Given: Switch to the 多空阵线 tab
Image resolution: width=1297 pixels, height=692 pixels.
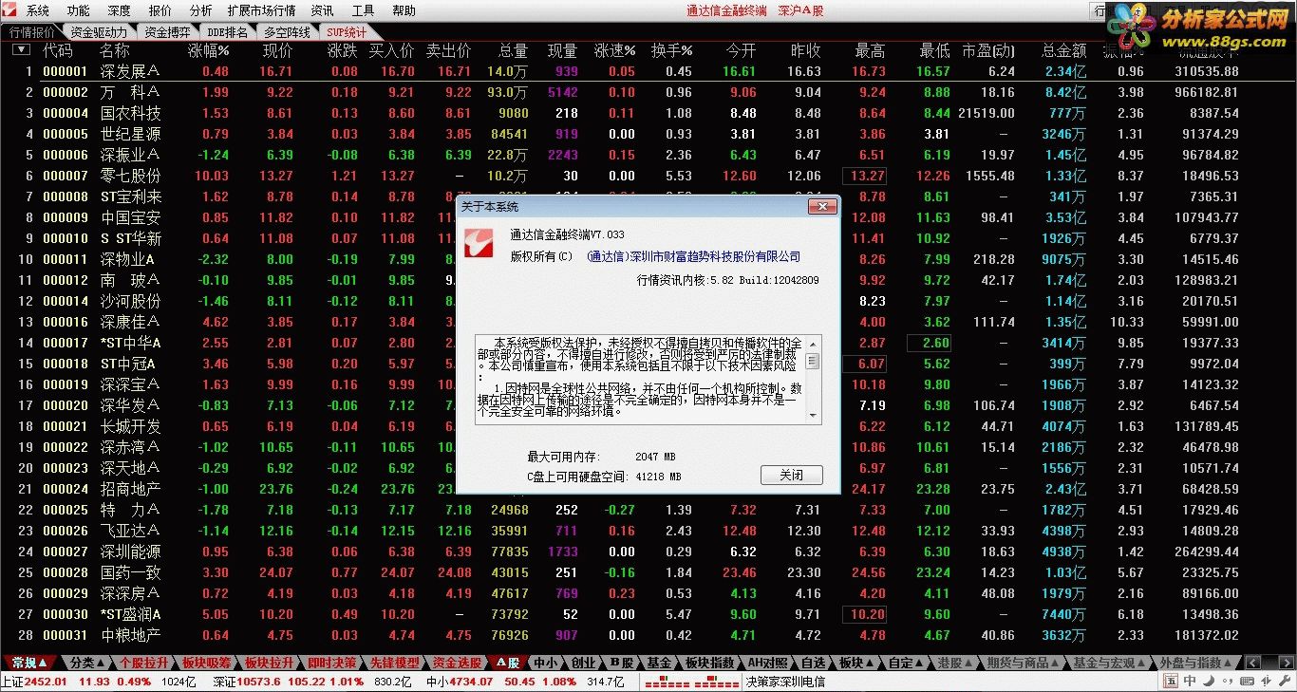Looking at the screenshot, I should (285, 32).
